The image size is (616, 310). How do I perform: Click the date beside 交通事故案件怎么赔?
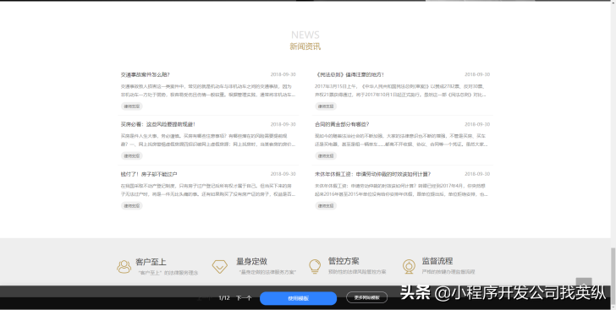[x=283, y=74]
